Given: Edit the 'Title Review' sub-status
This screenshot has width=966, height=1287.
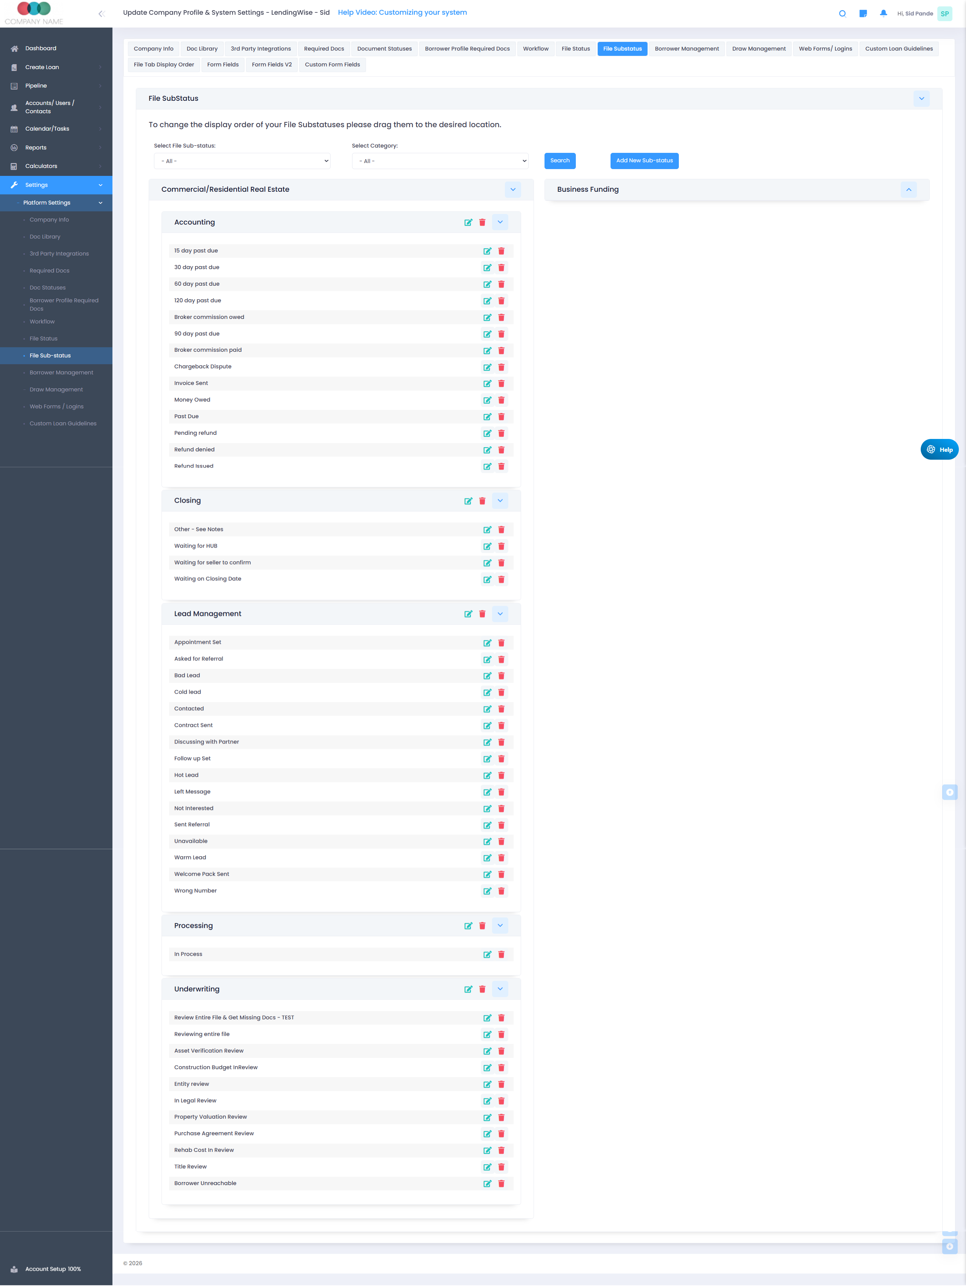Looking at the screenshot, I should point(487,1167).
